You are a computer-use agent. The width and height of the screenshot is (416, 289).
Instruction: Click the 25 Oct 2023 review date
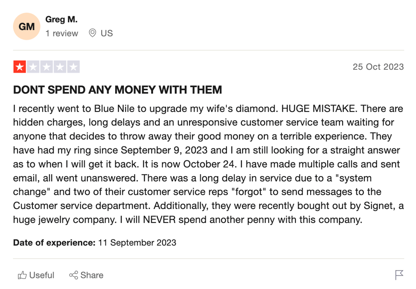pyautogui.click(x=378, y=67)
